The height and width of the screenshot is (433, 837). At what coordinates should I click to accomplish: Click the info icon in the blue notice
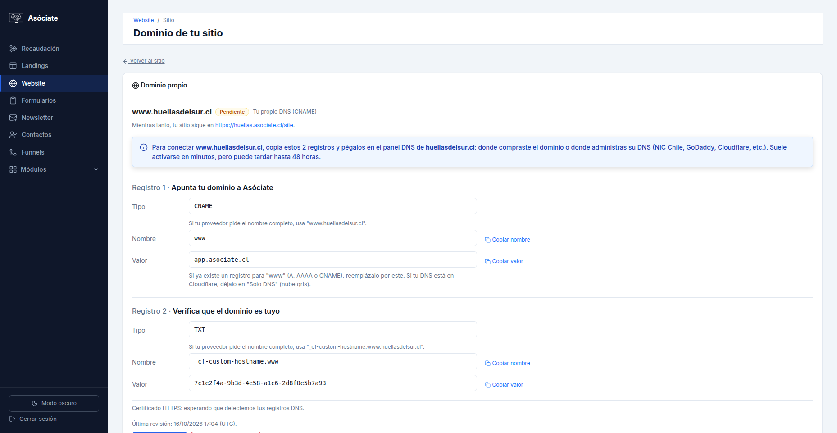[x=144, y=147]
